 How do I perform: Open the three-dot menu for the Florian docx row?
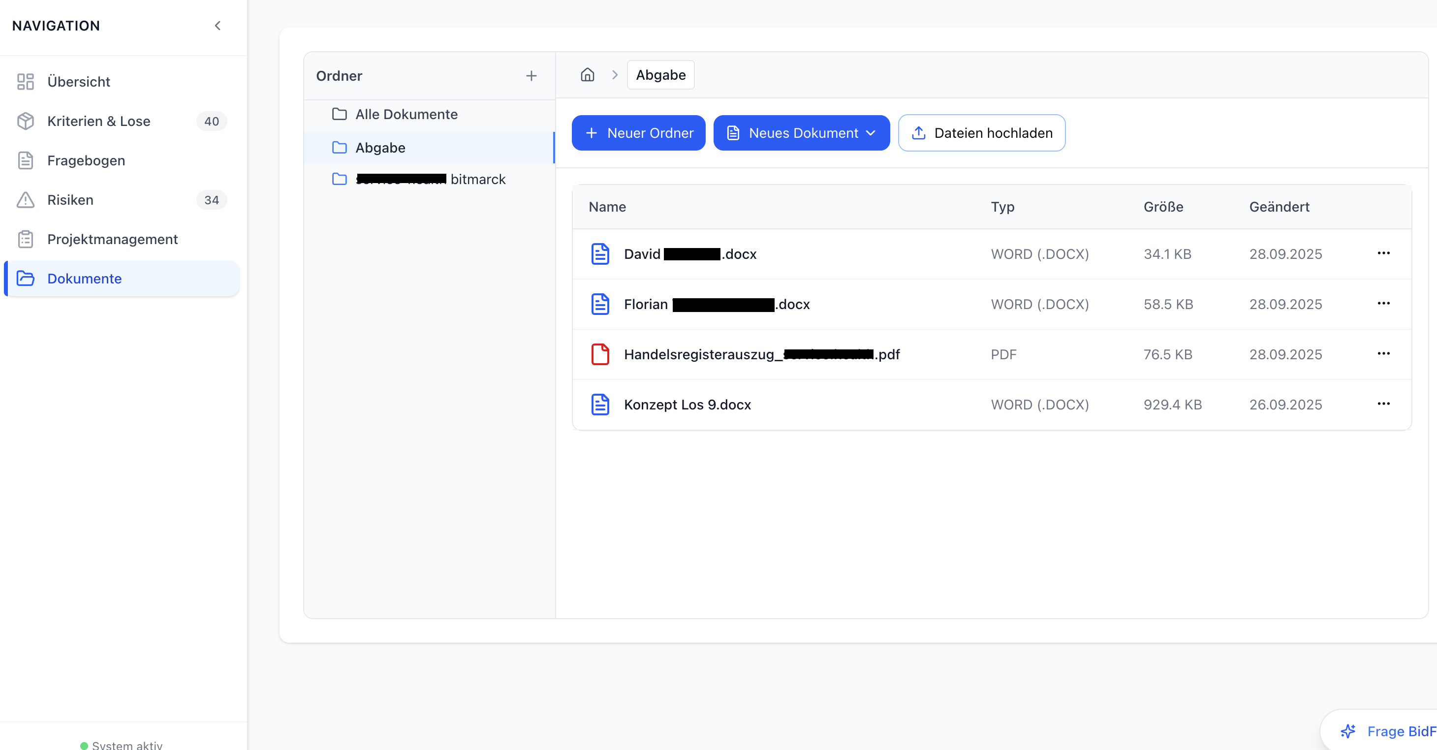(x=1383, y=303)
